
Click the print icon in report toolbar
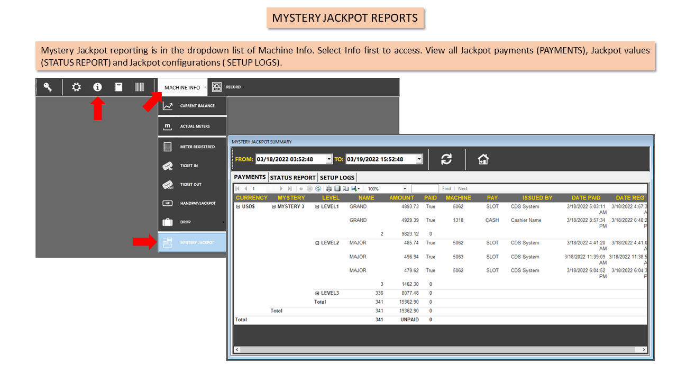point(329,188)
